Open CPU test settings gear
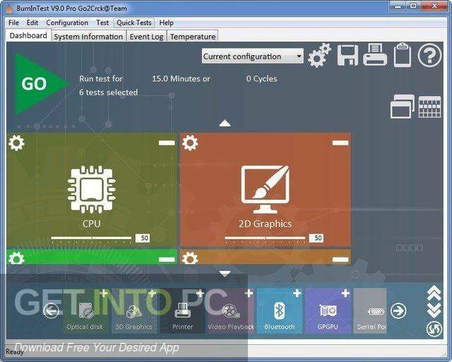452x362 pixels. pyautogui.click(x=16, y=143)
